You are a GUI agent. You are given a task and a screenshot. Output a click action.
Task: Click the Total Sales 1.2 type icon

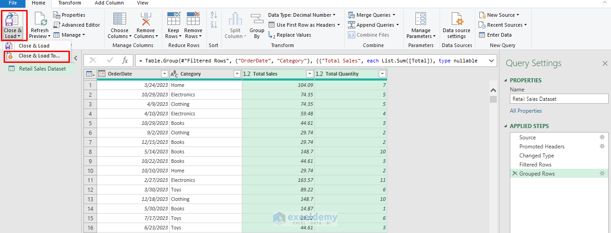247,74
